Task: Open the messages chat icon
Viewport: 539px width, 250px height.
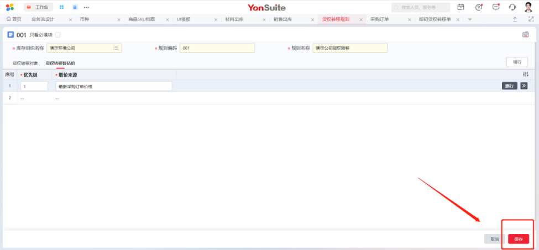Action: coord(496,7)
